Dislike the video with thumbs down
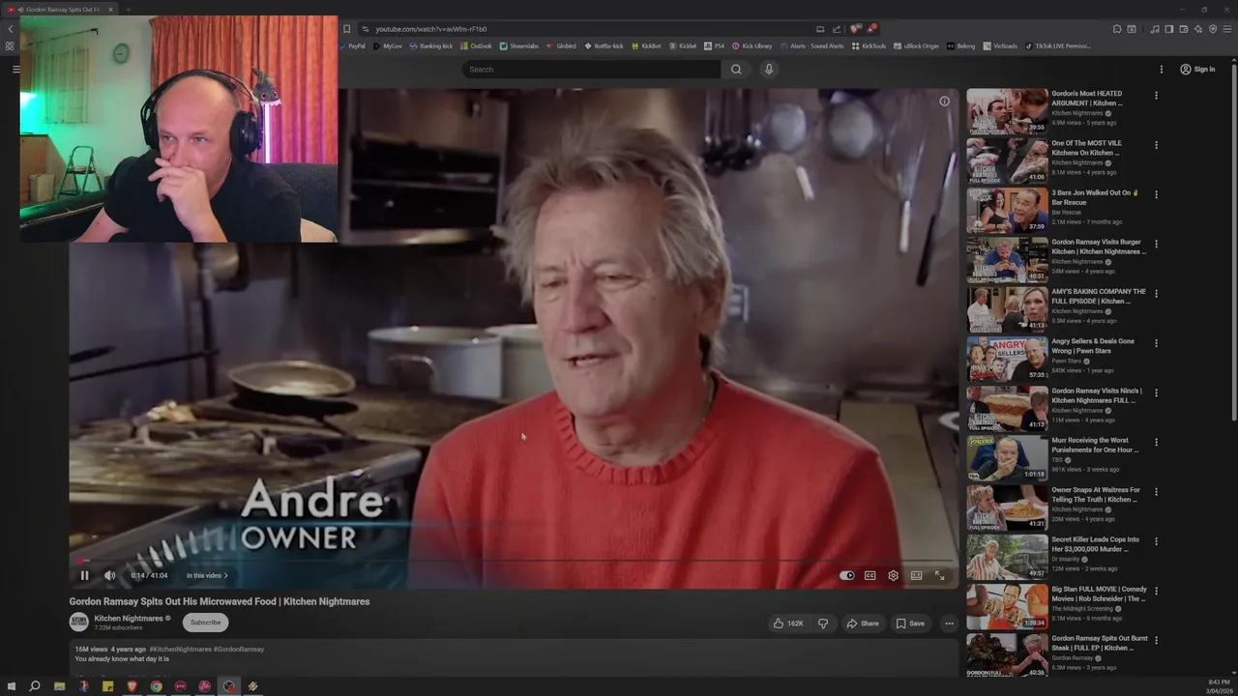Screen dimensions: 1238x696 pyautogui.click(x=823, y=623)
